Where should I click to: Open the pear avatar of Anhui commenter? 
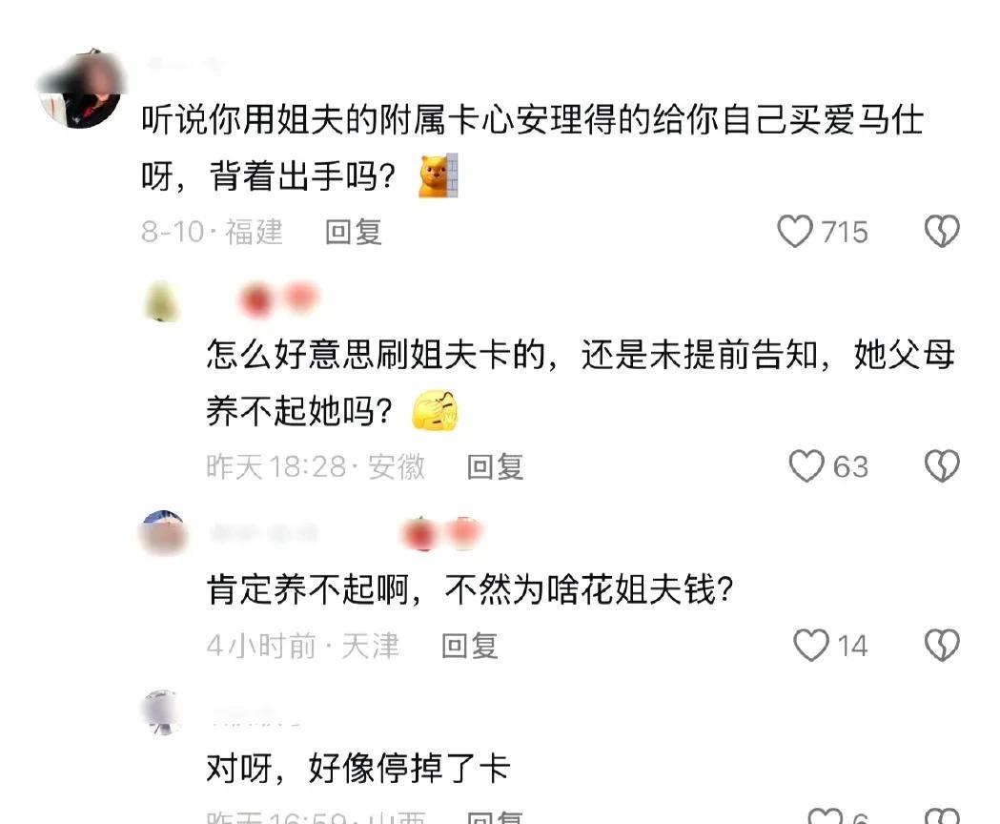(x=161, y=300)
